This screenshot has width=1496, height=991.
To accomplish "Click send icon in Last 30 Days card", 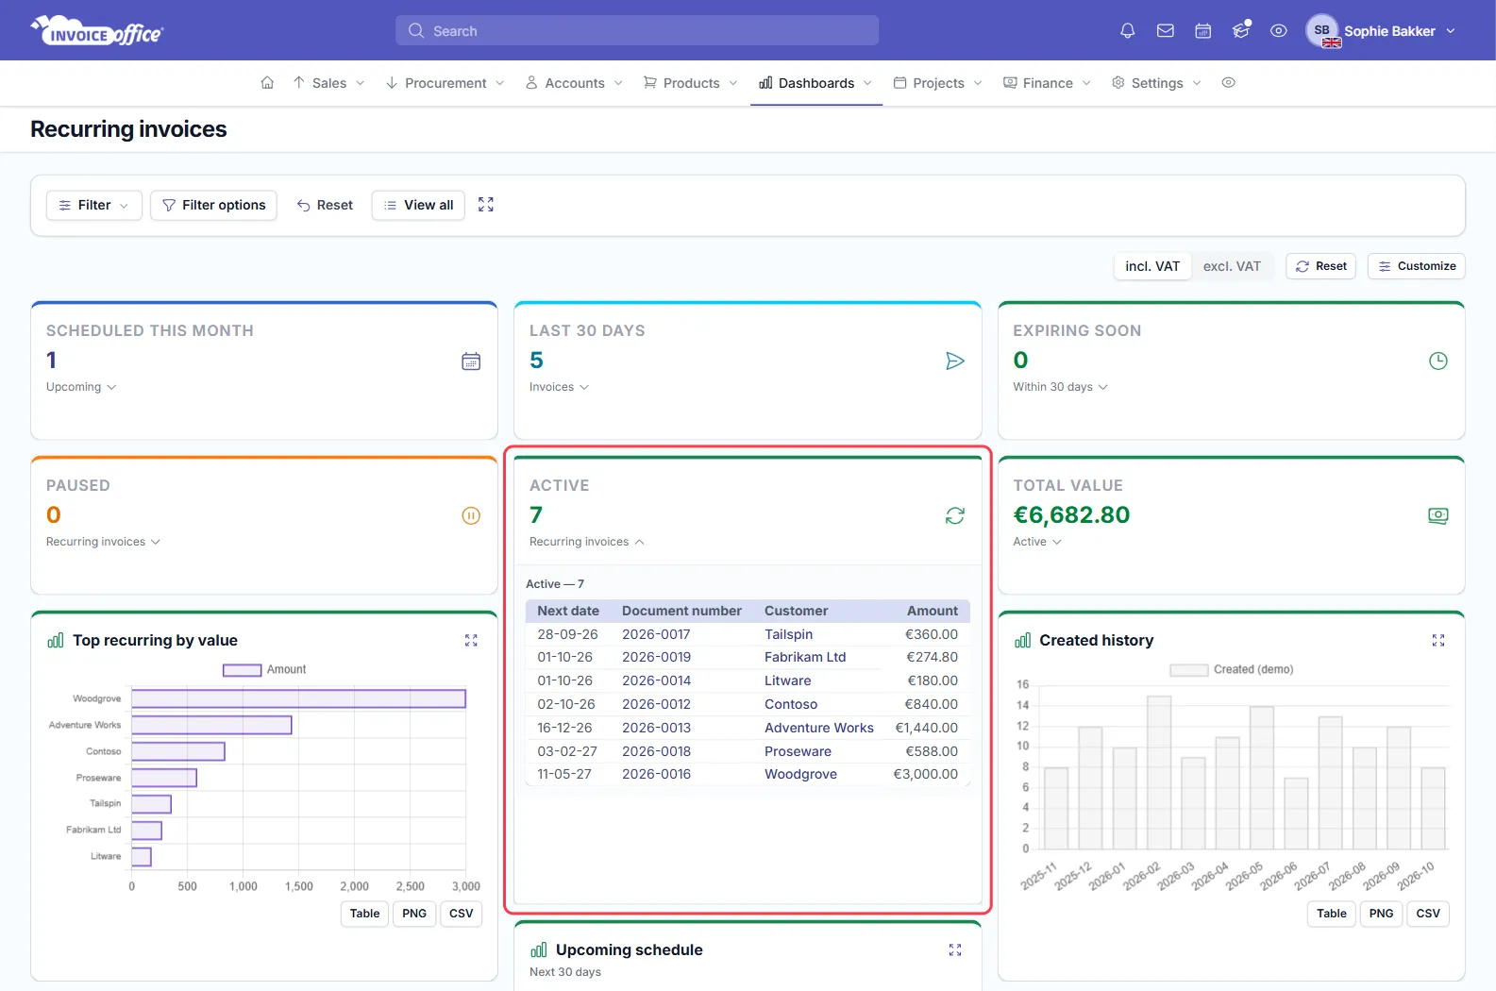I will click(x=955, y=361).
